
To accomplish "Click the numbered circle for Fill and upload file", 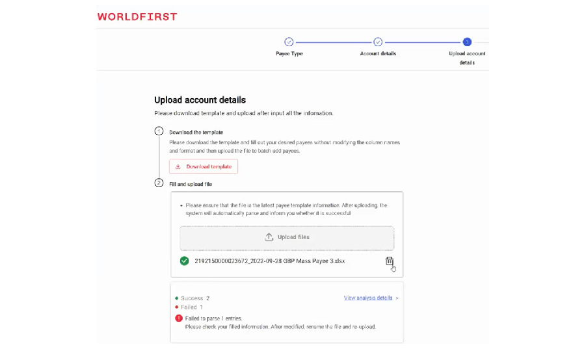I will click(x=159, y=183).
